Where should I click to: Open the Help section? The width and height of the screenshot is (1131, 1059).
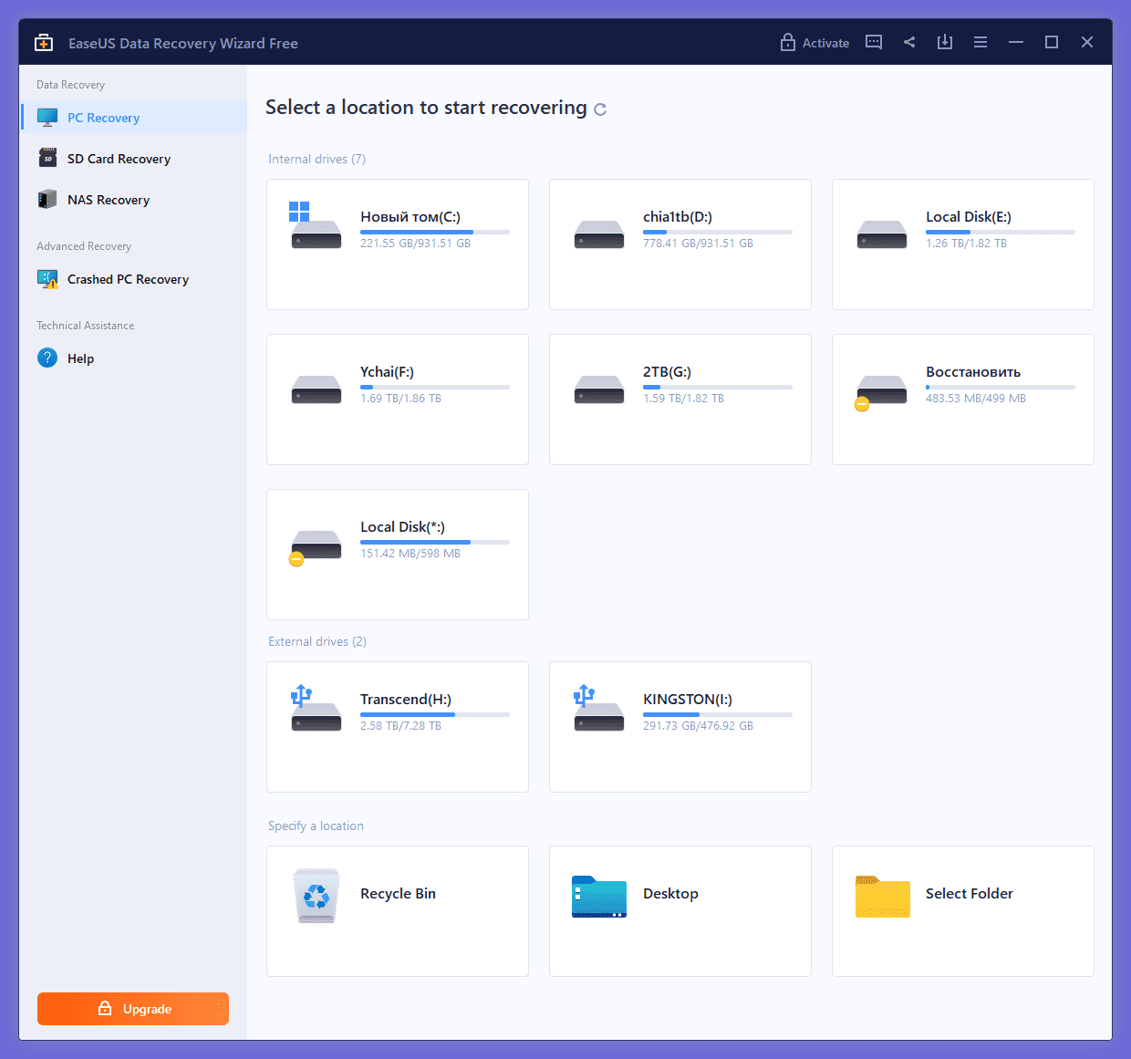(x=134, y=358)
